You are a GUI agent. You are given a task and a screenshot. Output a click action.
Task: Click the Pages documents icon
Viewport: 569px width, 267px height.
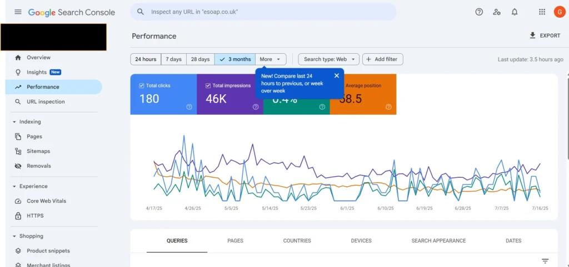click(x=18, y=136)
